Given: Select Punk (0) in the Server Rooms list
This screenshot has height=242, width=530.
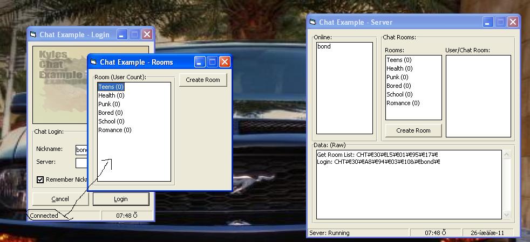Looking at the screenshot, I should click(397, 77).
